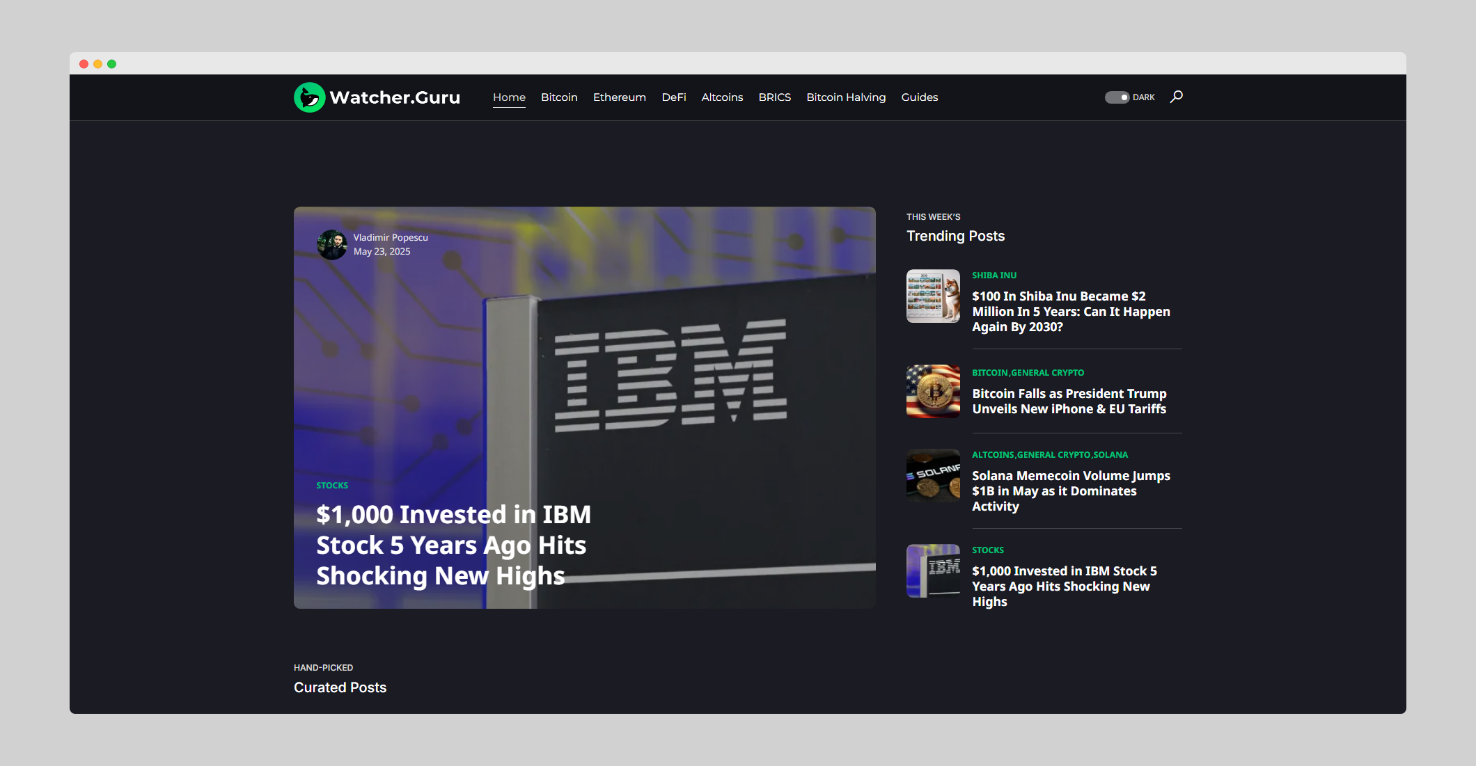Open the Guides nav section
This screenshot has height=766, width=1476.
[920, 97]
